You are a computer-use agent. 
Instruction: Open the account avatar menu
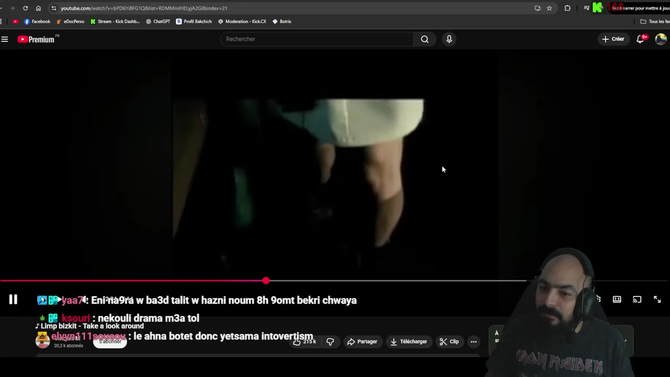661,39
